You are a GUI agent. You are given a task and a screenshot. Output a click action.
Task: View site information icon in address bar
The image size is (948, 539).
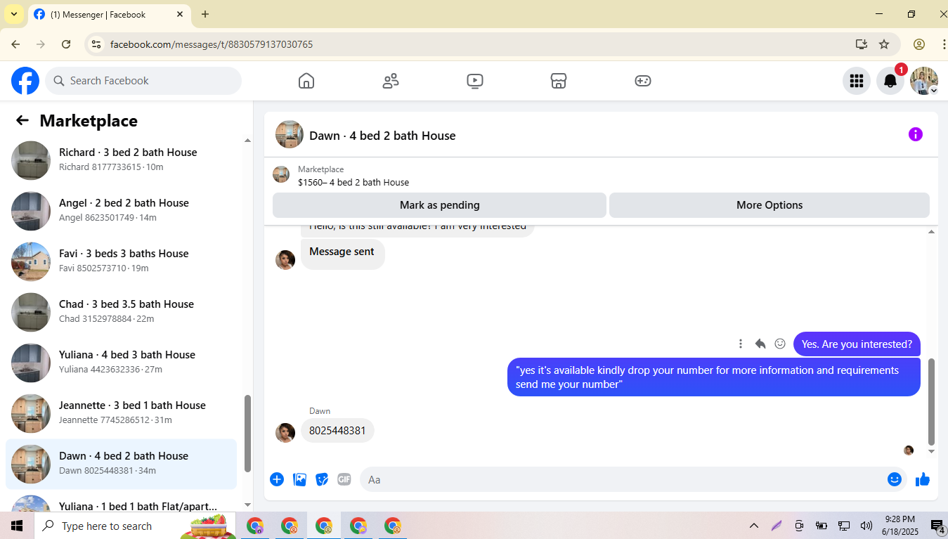(x=97, y=44)
